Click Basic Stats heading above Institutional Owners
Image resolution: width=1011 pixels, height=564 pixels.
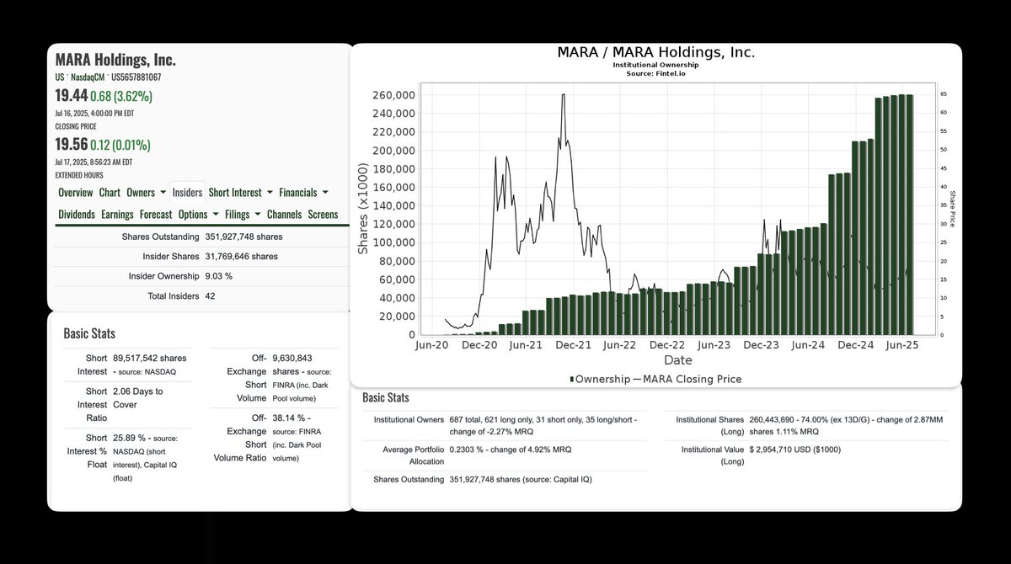pos(386,397)
